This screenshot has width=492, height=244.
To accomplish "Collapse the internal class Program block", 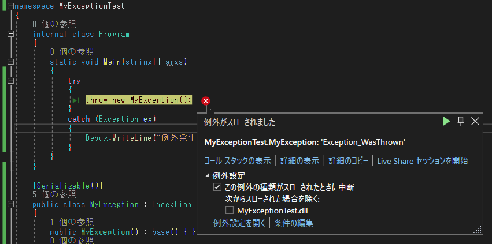I will click(10, 34).
